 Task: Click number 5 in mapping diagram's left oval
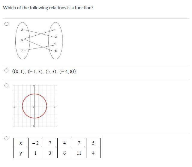coord(22,40)
